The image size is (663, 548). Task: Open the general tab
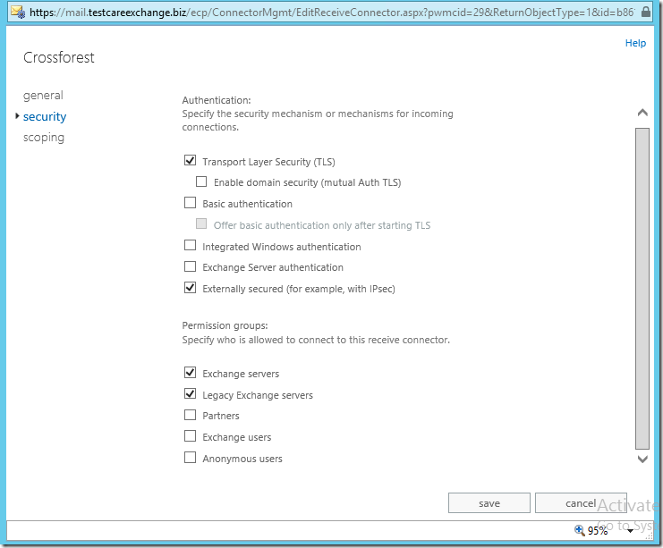pyautogui.click(x=43, y=96)
